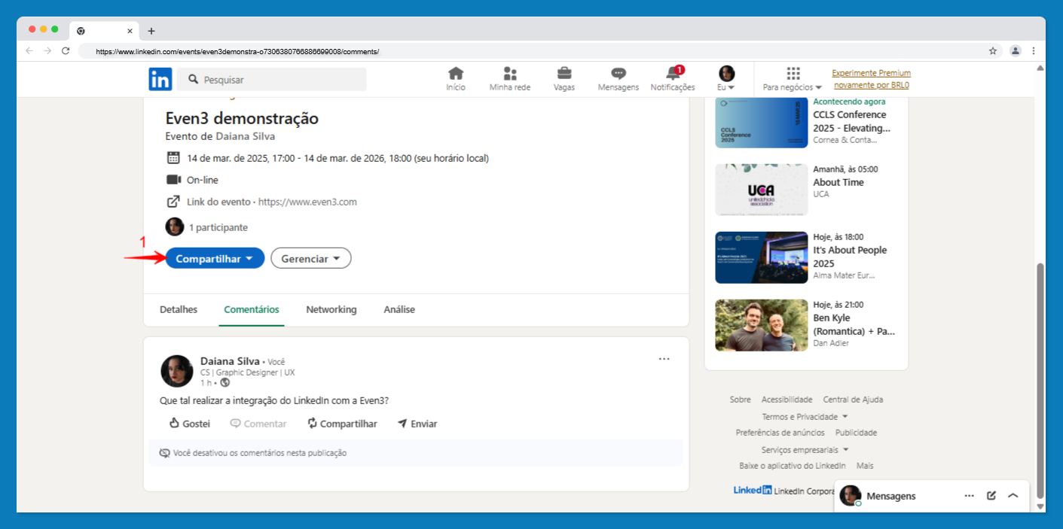Open Preferências de anúncios link
The width and height of the screenshot is (1063, 529).
coord(780,433)
